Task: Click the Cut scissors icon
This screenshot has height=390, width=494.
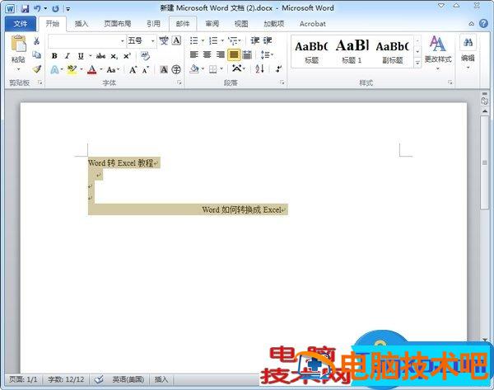Action: point(36,40)
